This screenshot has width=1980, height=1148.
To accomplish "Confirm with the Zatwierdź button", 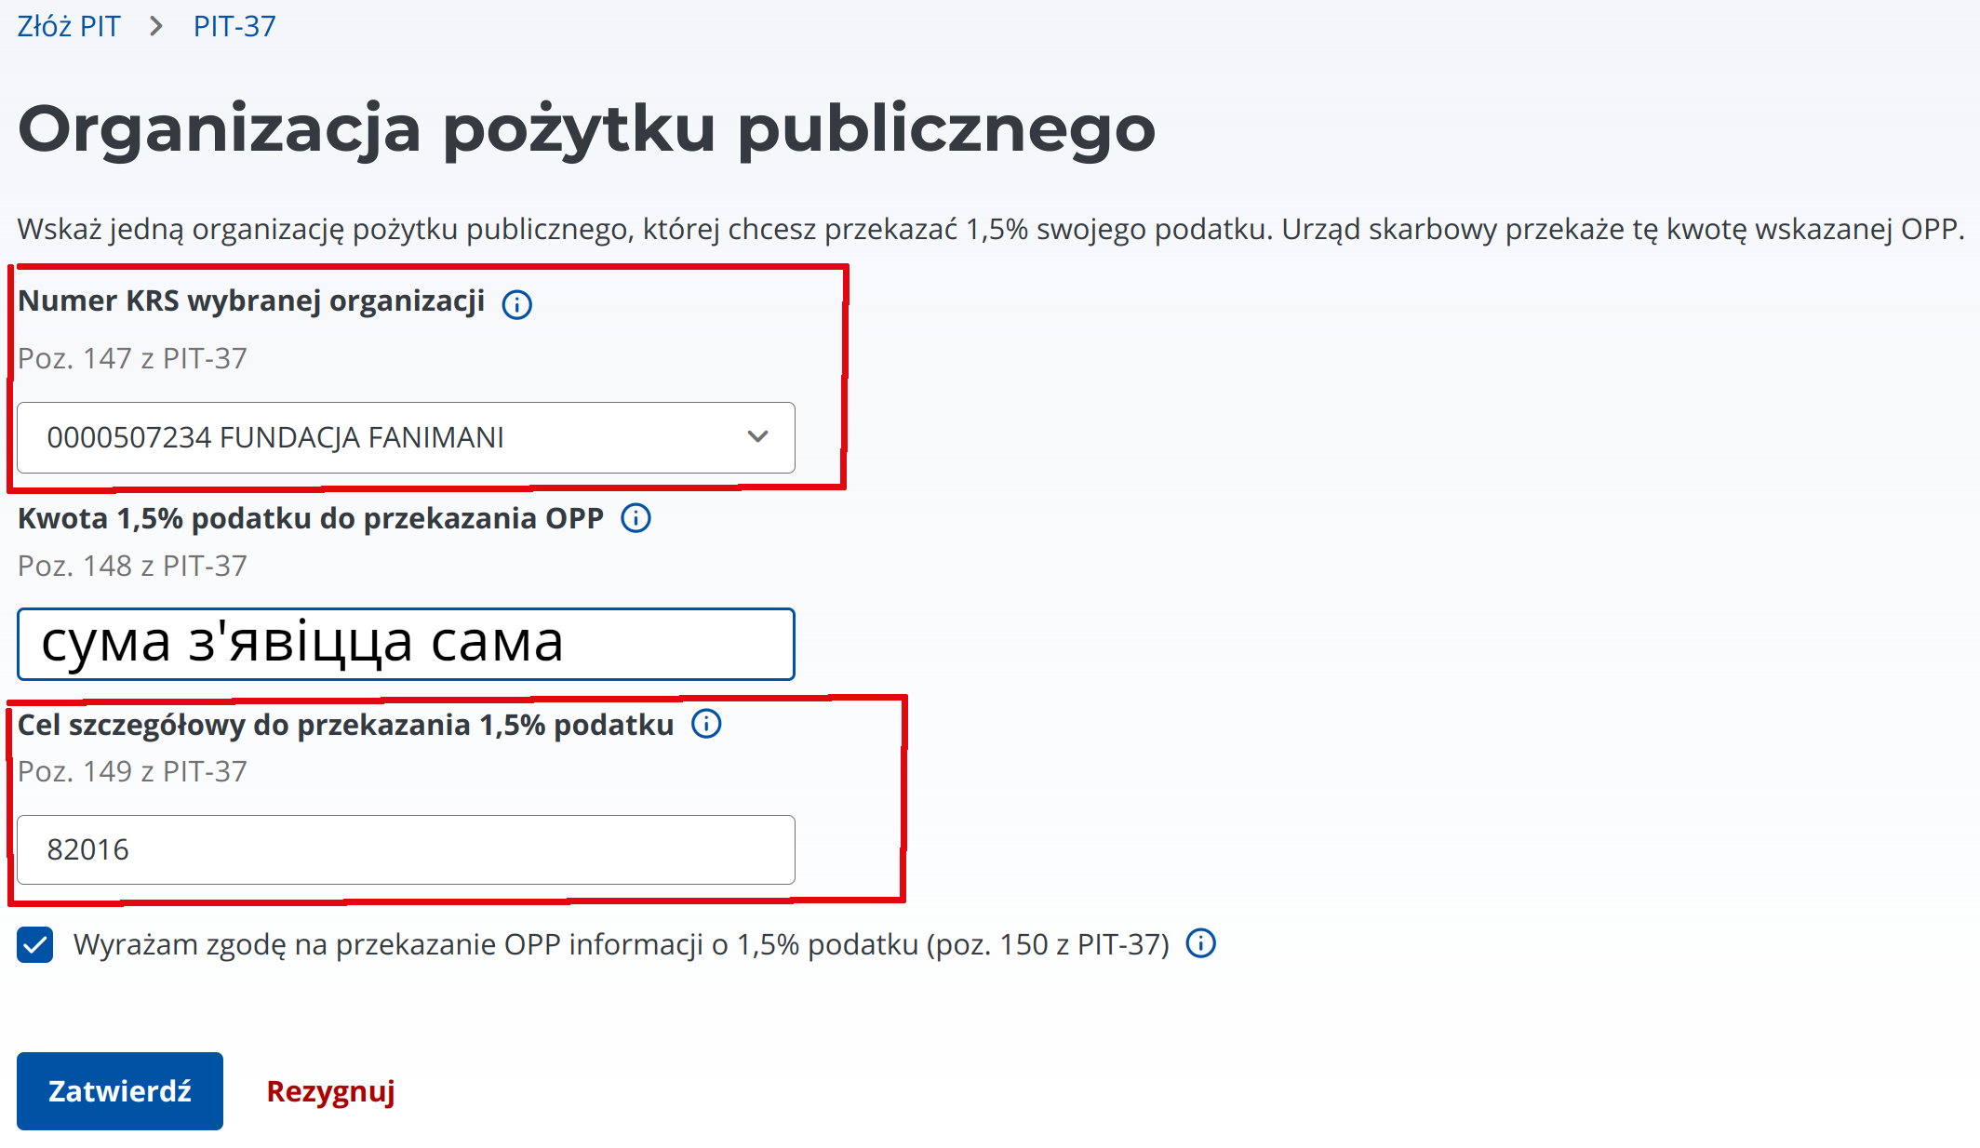I will tap(120, 1091).
